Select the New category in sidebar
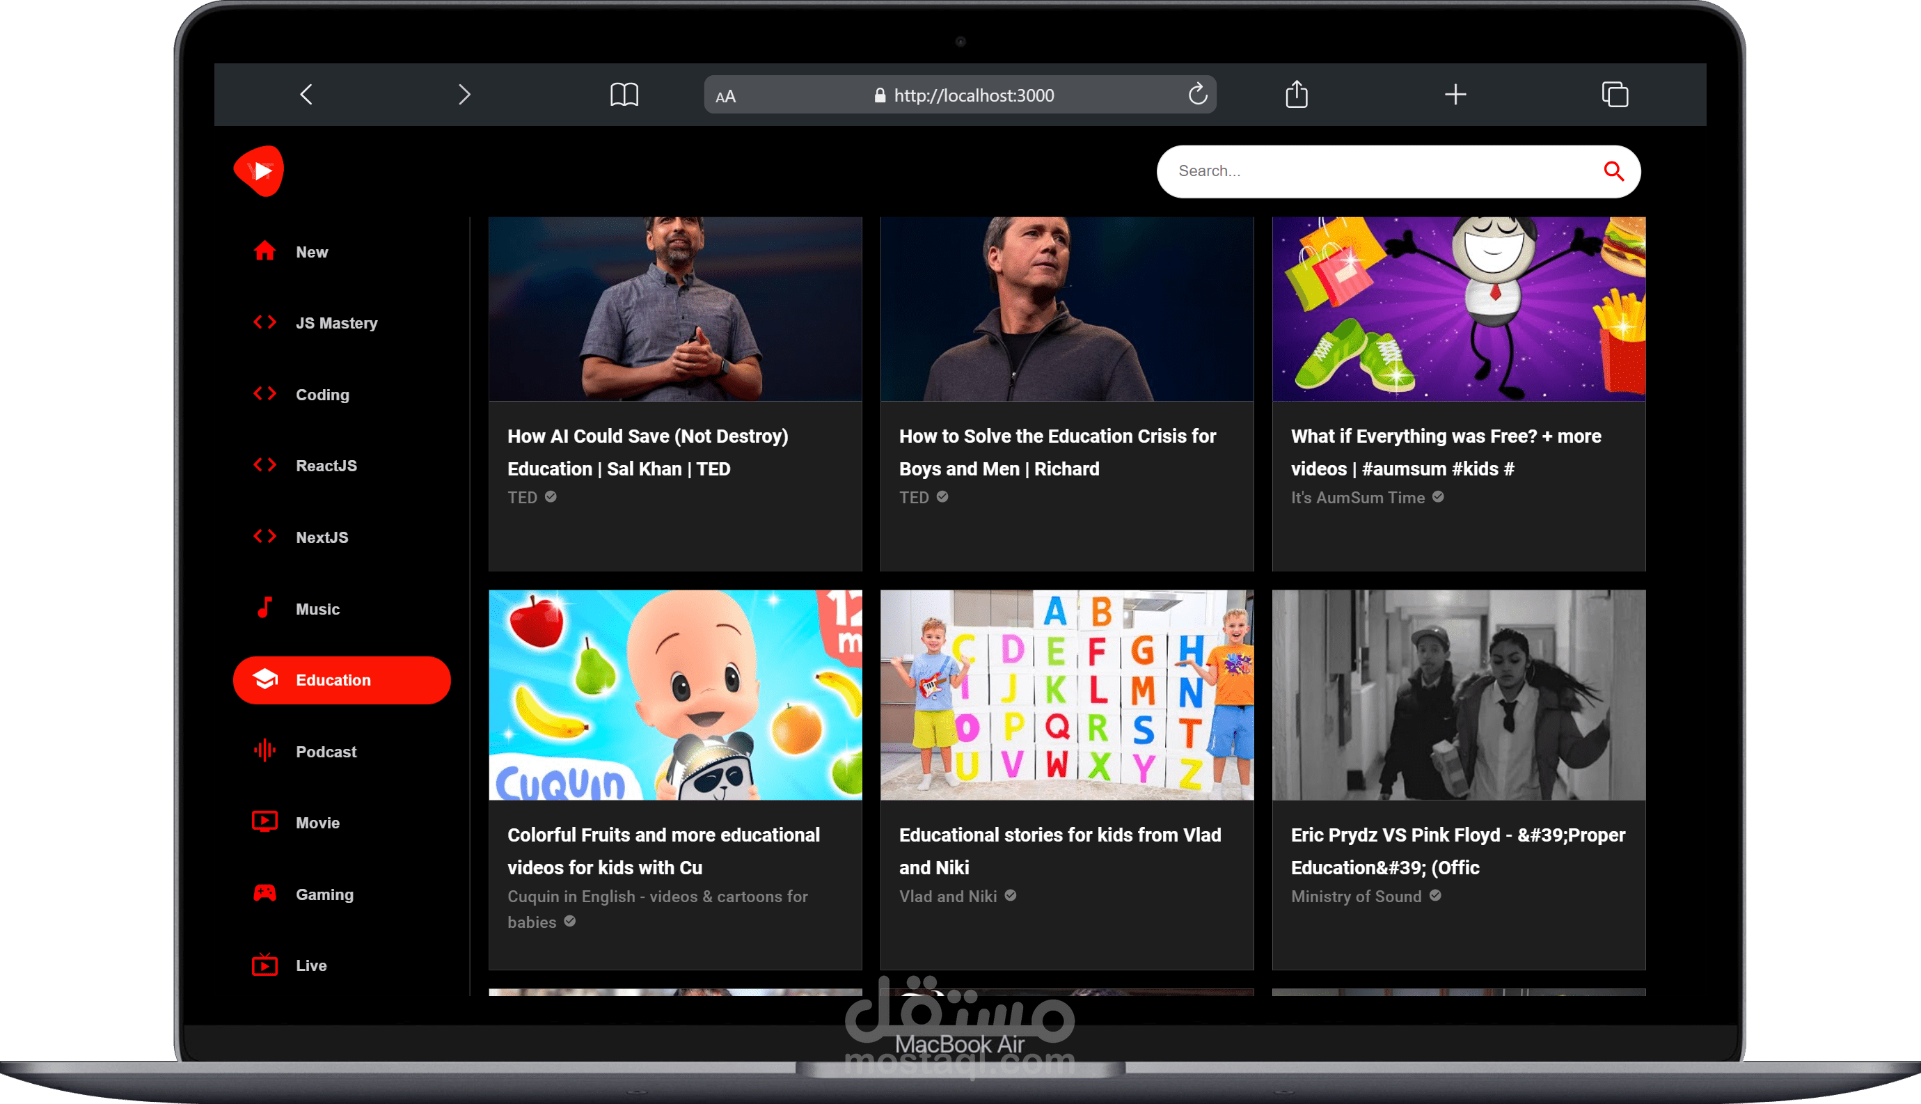Viewport: 1921px width, 1104px height. point(312,252)
